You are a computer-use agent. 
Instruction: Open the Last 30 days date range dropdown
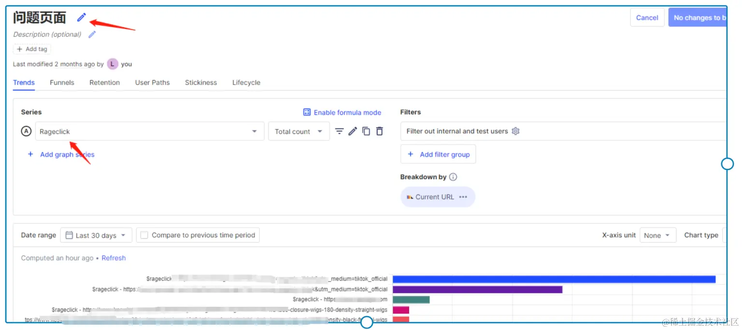pos(96,235)
